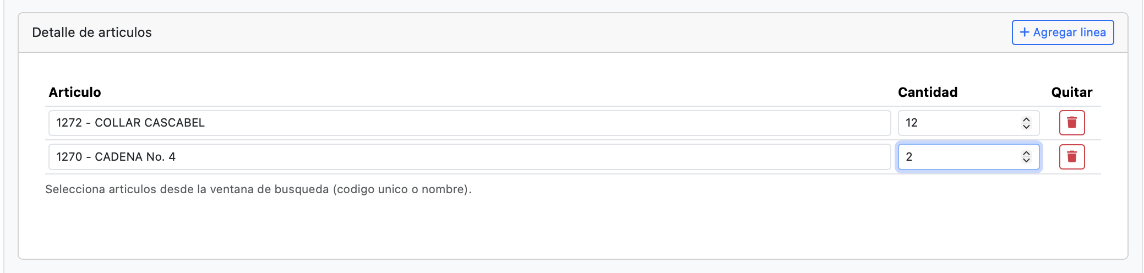
Task: Click the Selecciona articulos help text
Action: (187, 189)
